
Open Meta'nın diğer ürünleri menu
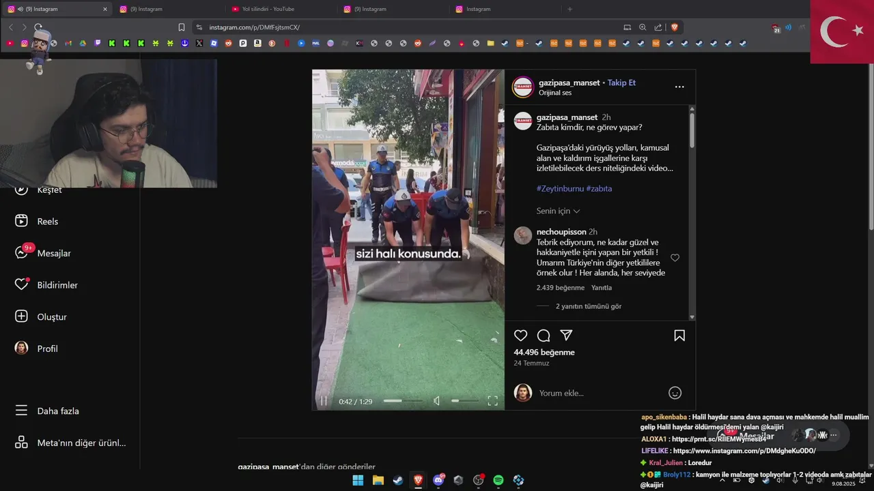tap(70, 443)
